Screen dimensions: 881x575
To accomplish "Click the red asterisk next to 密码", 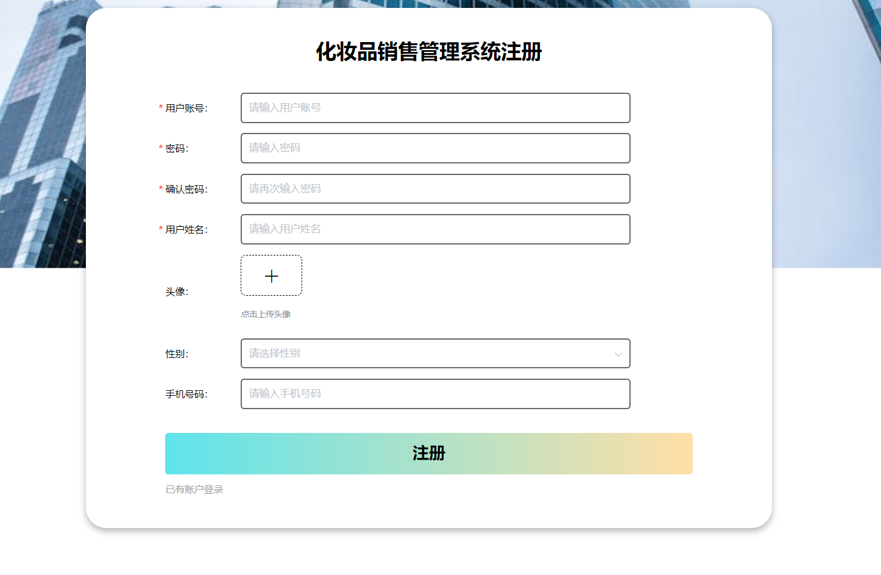I will tap(160, 148).
